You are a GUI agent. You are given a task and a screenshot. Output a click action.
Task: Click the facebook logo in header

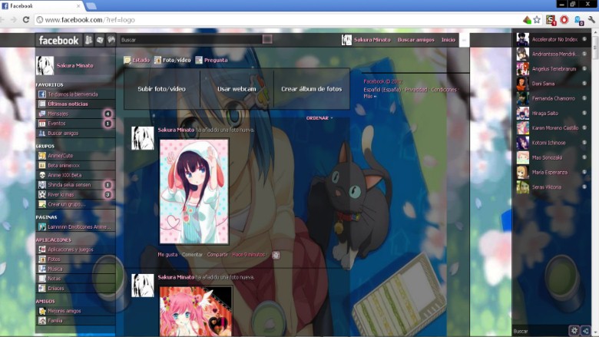pos(58,40)
